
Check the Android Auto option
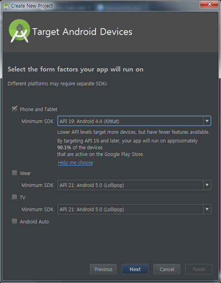pyautogui.click(x=14, y=221)
